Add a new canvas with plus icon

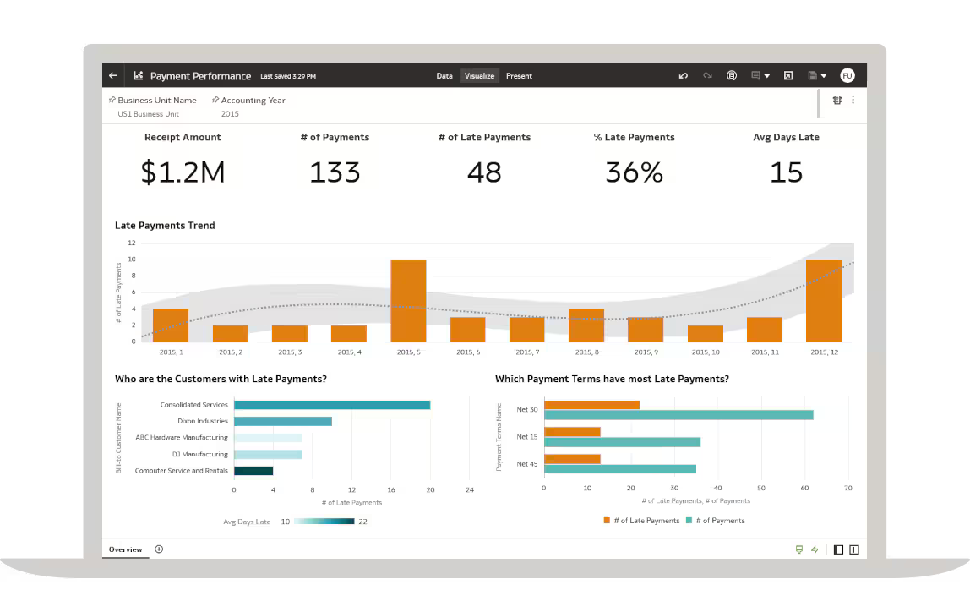pos(159,549)
